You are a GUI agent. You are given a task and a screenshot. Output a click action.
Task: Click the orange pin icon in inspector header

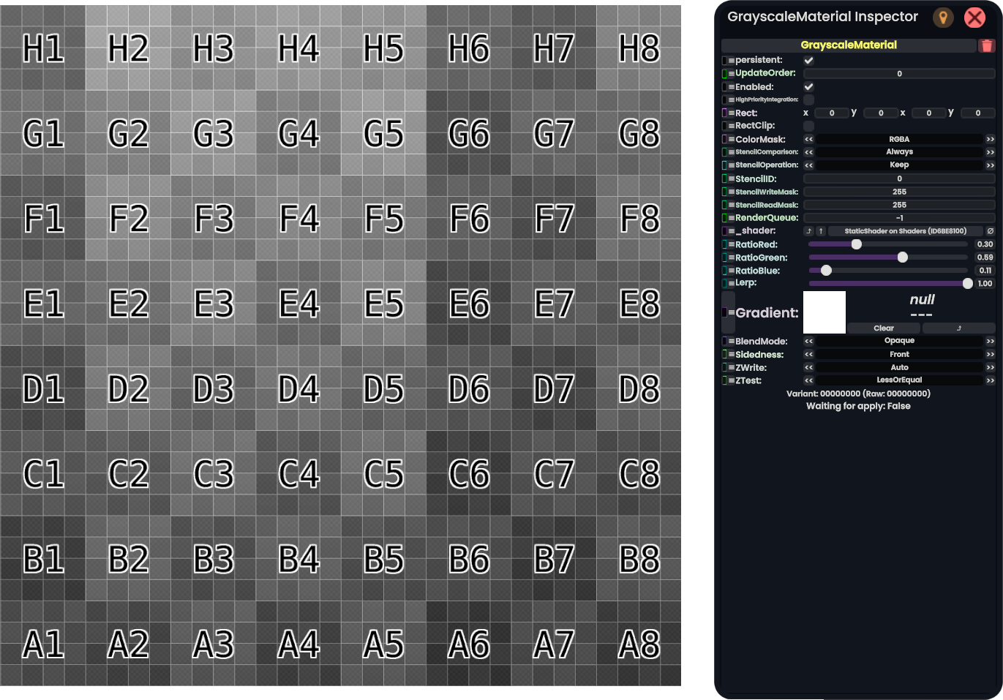pos(943,18)
